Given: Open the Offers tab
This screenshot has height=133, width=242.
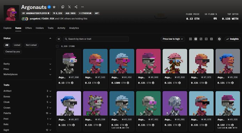Looking at the screenshot, I should 28,28.
